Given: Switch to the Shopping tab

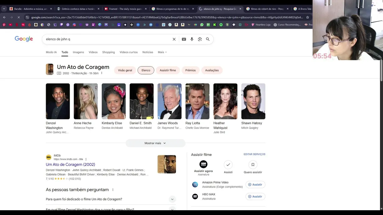Looking at the screenshot, I should tap(109, 52).
